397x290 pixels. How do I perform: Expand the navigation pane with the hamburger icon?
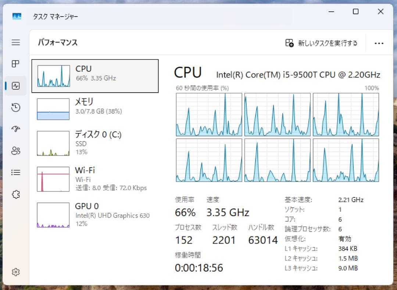tap(15, 43)
